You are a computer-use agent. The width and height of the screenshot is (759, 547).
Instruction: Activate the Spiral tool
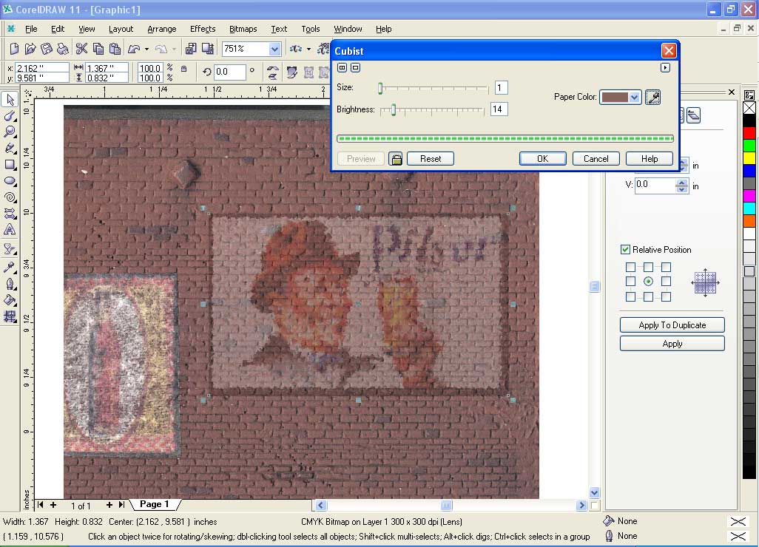point(10,197)
